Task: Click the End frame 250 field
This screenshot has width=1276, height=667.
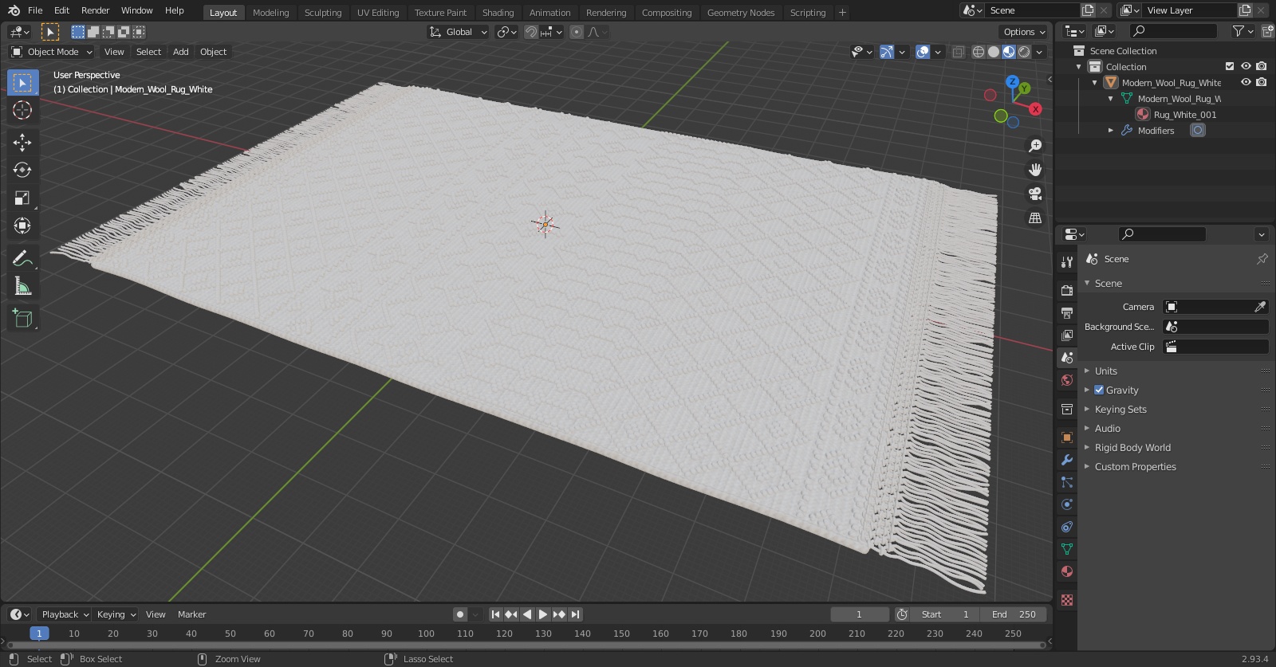Action: [1014, 614]
